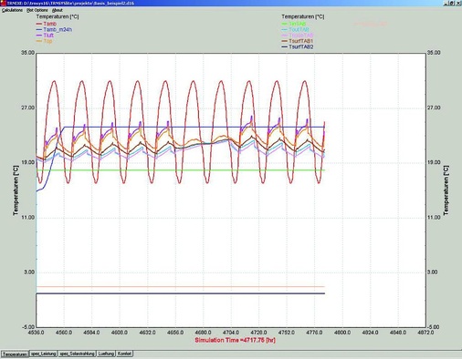Screen dimensions: 462x359
Task: Click the 4632.0 time axis value
Action: [x=147, y=333]
